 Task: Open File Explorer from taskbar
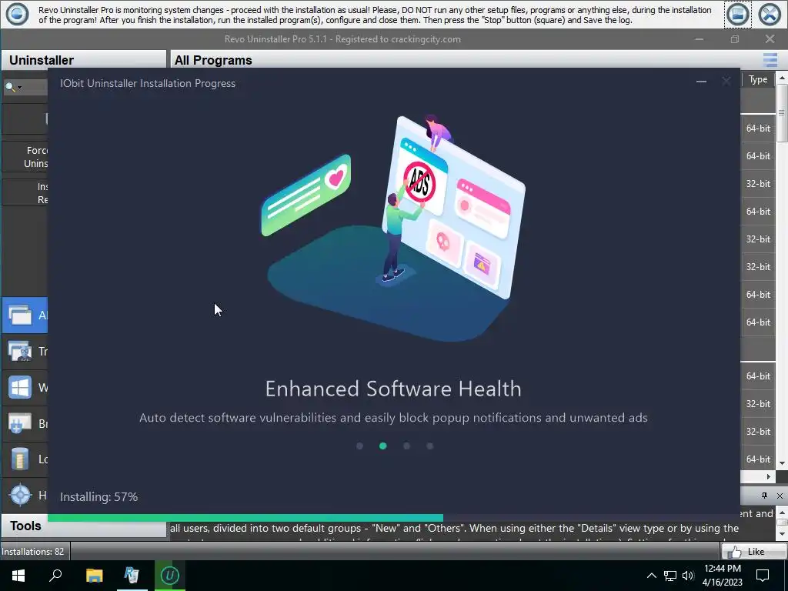(94, 576)
